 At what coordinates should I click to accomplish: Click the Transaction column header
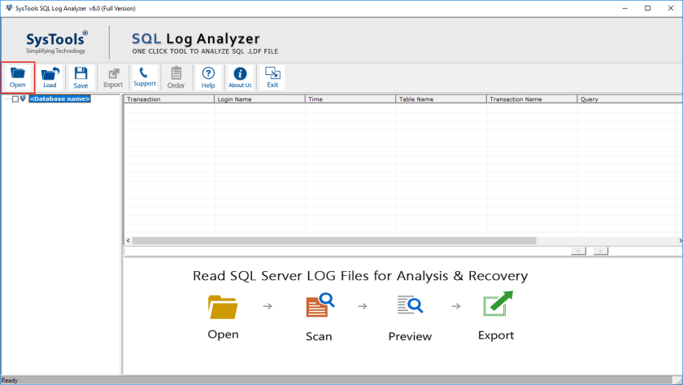(x=168, y=99)
